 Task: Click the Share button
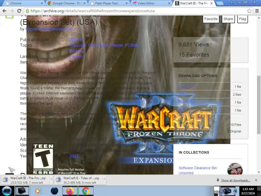coord(228,19)
